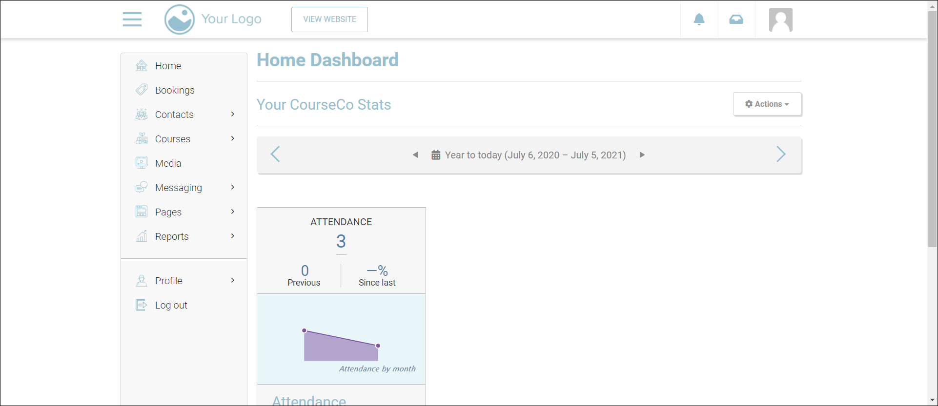Open the Actions dropdown
This screenshot has width=938, height=406.
coord(767,104)
